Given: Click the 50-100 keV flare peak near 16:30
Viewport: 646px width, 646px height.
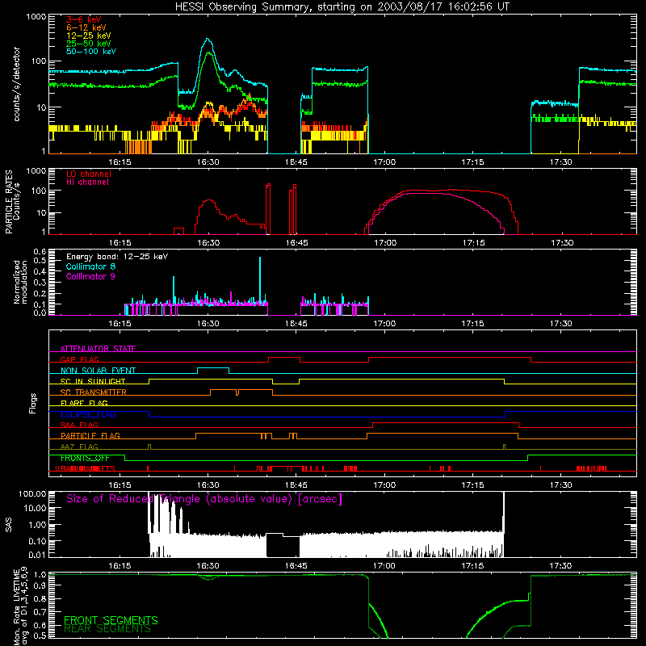Looking at the screenshot, I should pos(208,39).
